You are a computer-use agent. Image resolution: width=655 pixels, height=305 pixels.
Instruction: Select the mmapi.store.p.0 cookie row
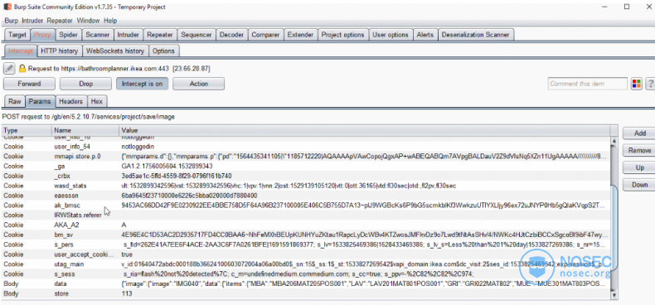pos(305,157)
